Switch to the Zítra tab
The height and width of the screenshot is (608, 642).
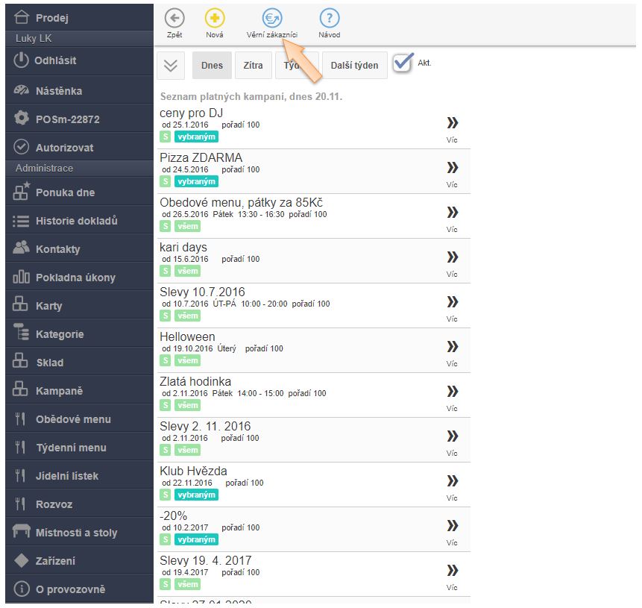[253, 65]
